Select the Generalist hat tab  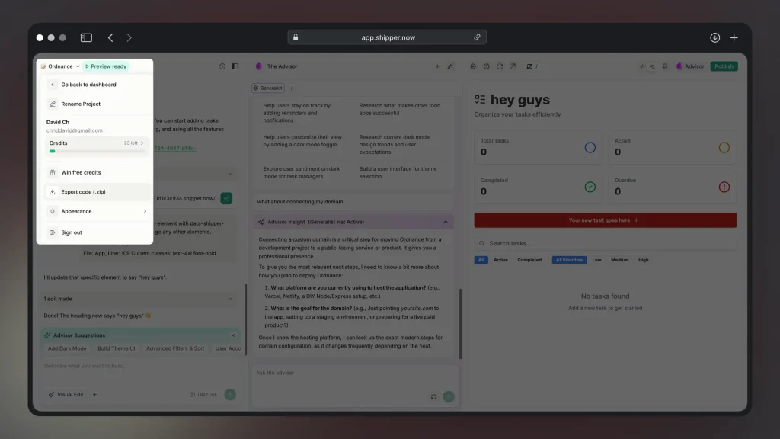click(x=268, y=88)
